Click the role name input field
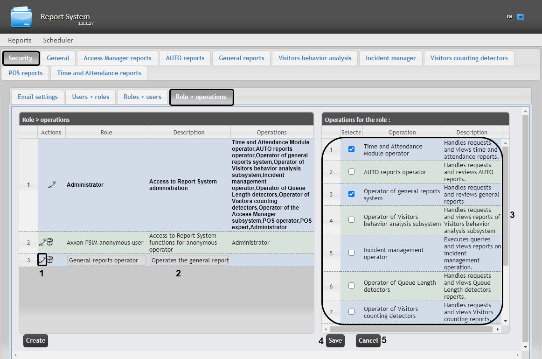This screenshot has height=359, width=542. pos(106,260)
